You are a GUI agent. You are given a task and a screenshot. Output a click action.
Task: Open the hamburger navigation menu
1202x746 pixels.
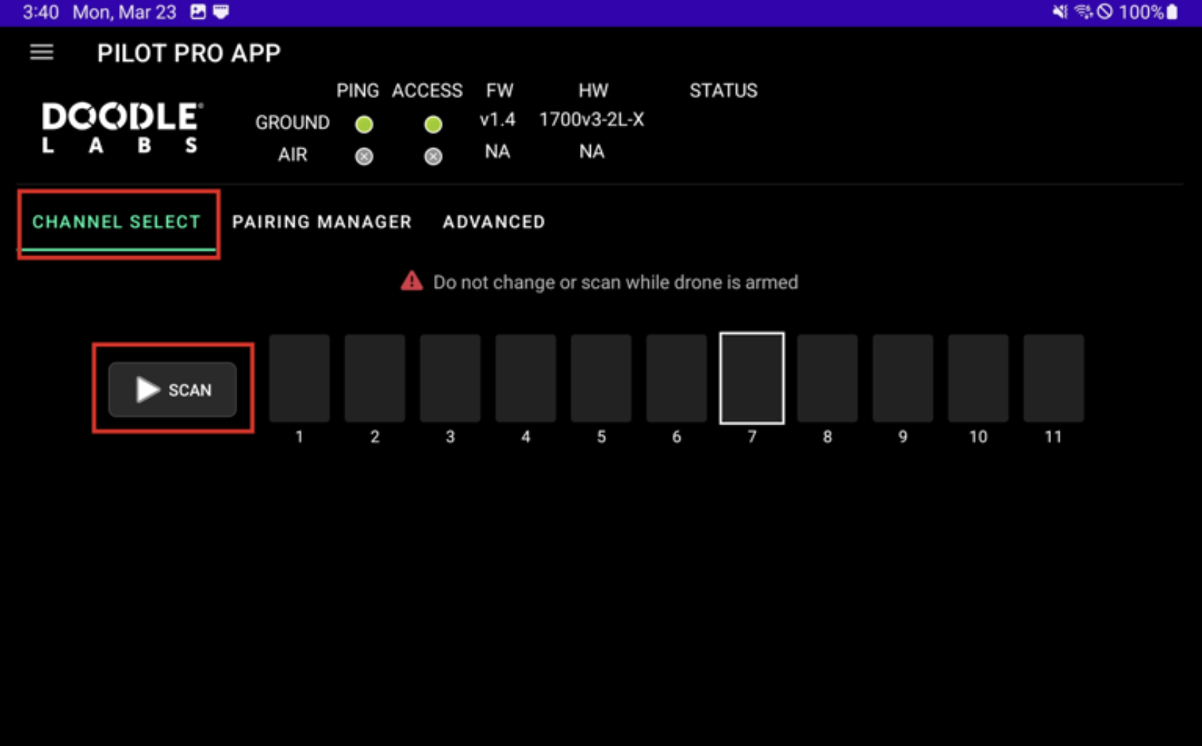tap(41, 52)
